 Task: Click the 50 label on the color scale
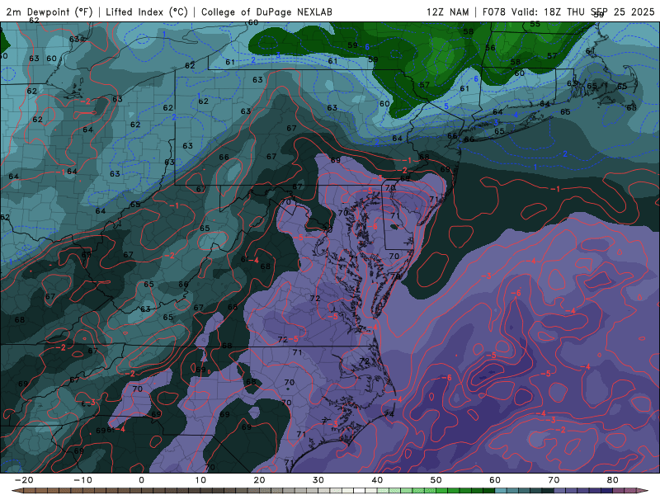436,480
